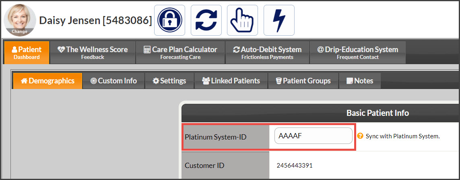Switch to the Care Plan Calculator tab
The height and width of the screenshot is (180, 460).
click(x=180, y=53)
